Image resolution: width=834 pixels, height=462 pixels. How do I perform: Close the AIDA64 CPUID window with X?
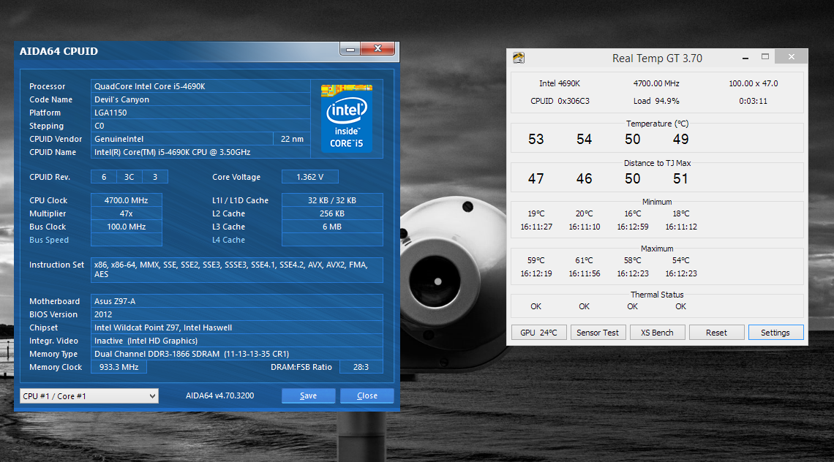click(377, 48)
